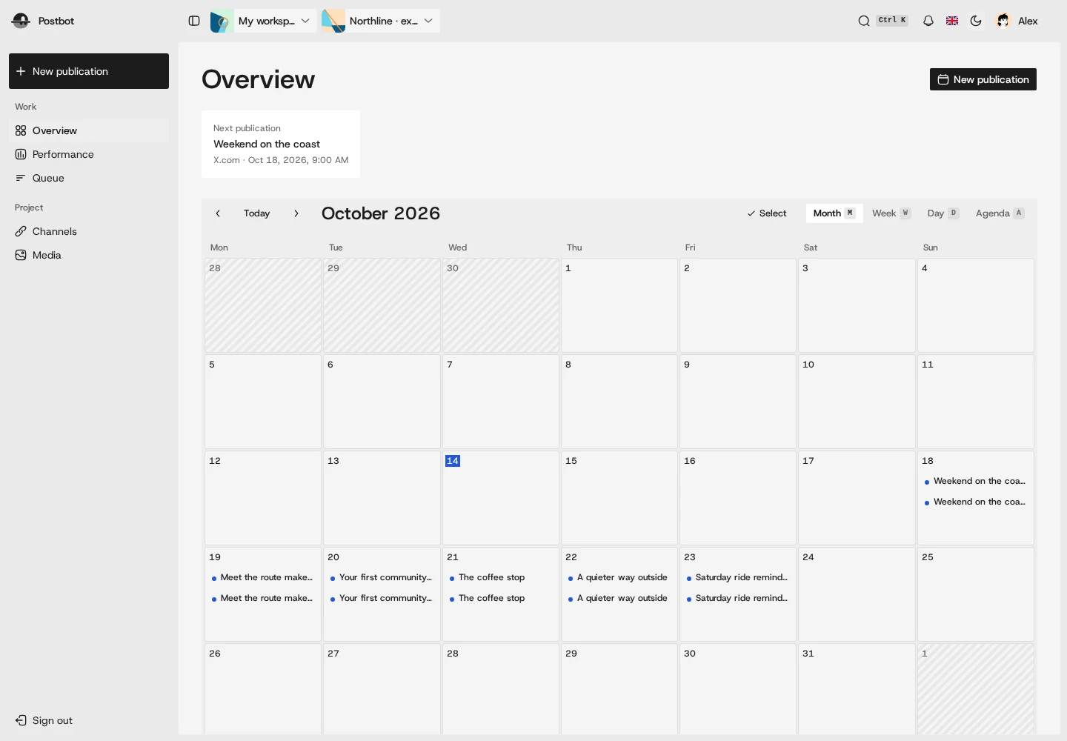Switch to Agenda view

point(1000,213)
